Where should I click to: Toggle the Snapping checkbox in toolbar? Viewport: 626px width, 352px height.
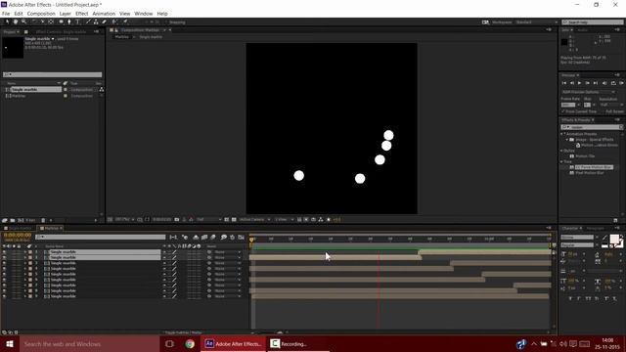166,22
